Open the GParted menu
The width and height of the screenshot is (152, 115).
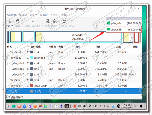(x=12, y=15)
